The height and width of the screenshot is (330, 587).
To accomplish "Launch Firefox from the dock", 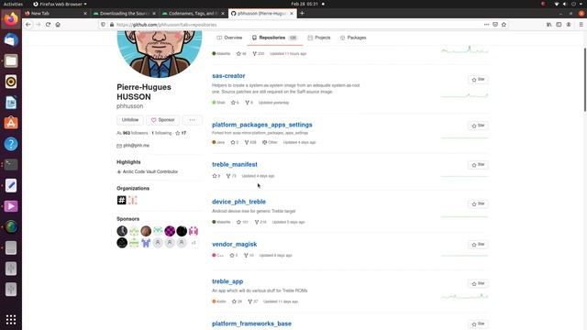I will (x=11, y=19).
